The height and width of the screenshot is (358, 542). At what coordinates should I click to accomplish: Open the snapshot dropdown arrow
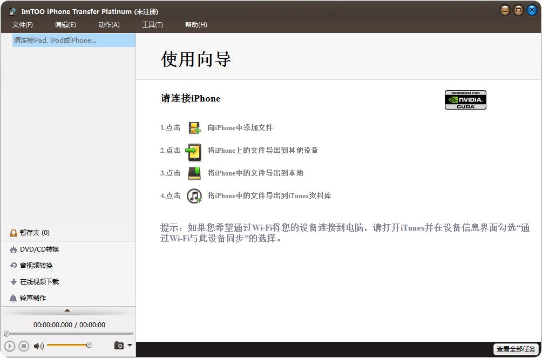[x=128, y=345]
